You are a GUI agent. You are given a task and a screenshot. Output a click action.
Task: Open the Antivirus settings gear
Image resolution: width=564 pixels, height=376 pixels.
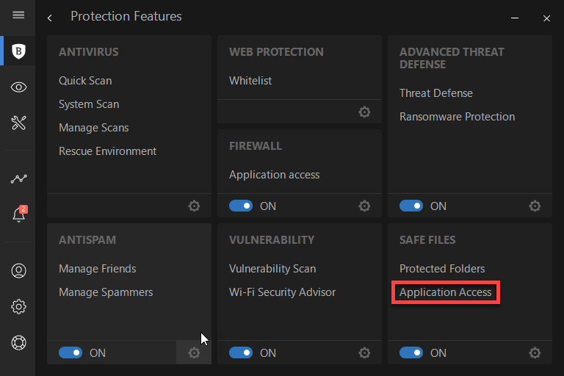coord(194,206)
